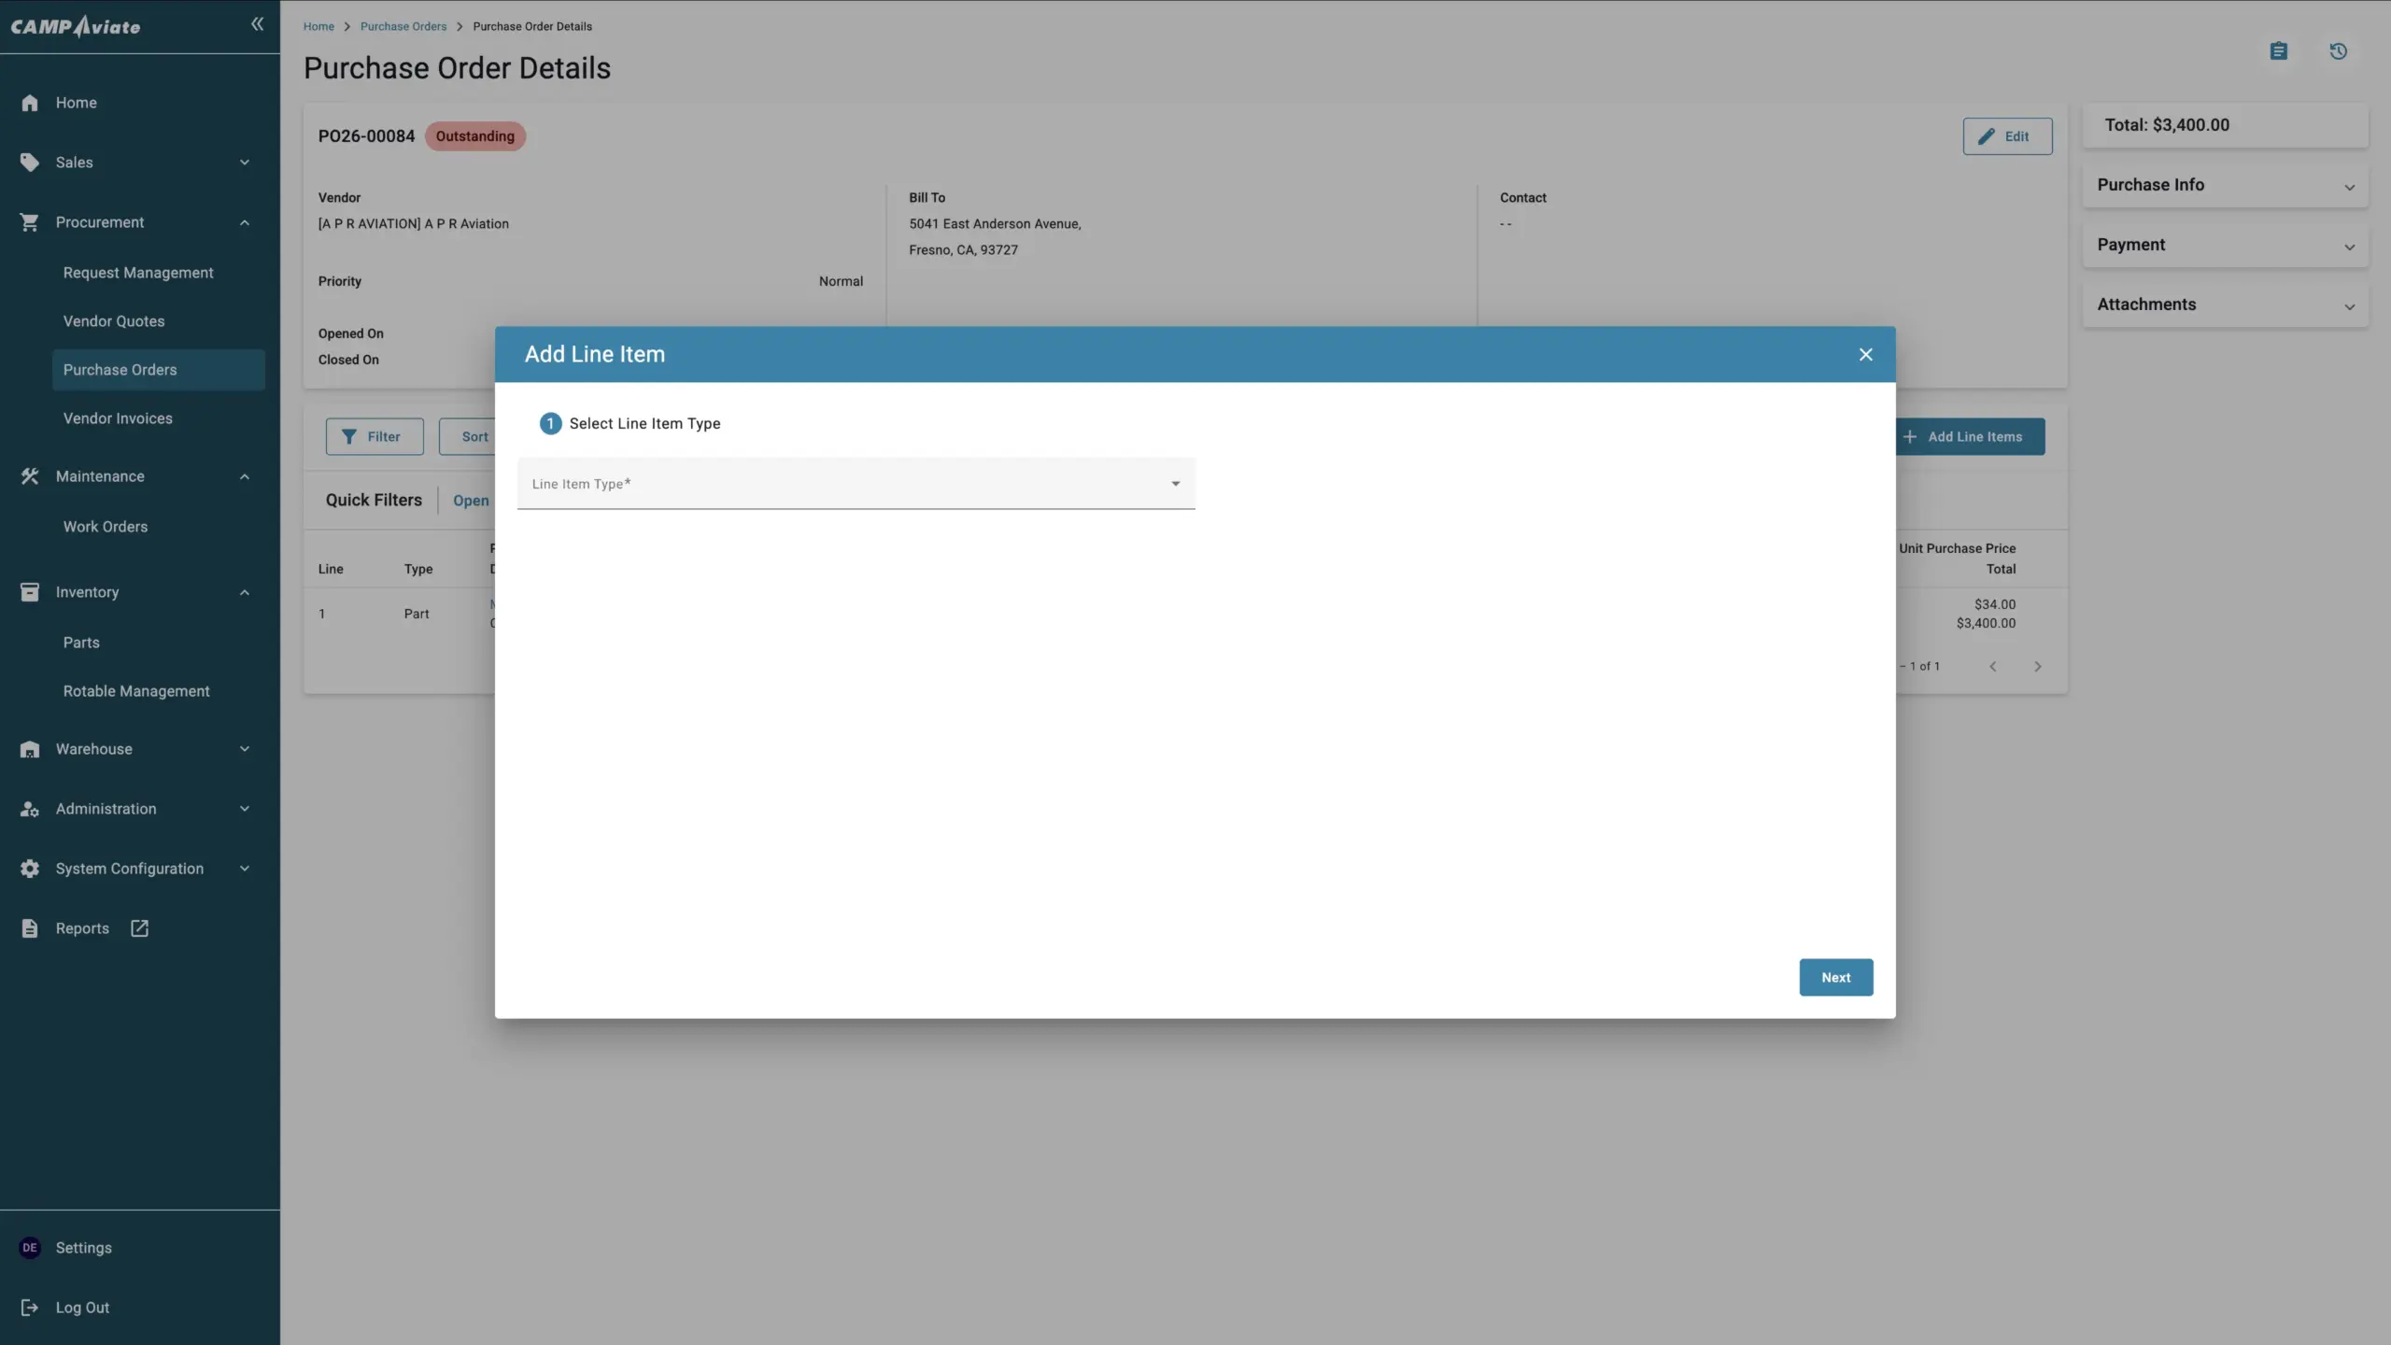Click the DE user avatar icon

click(30, 1248)
